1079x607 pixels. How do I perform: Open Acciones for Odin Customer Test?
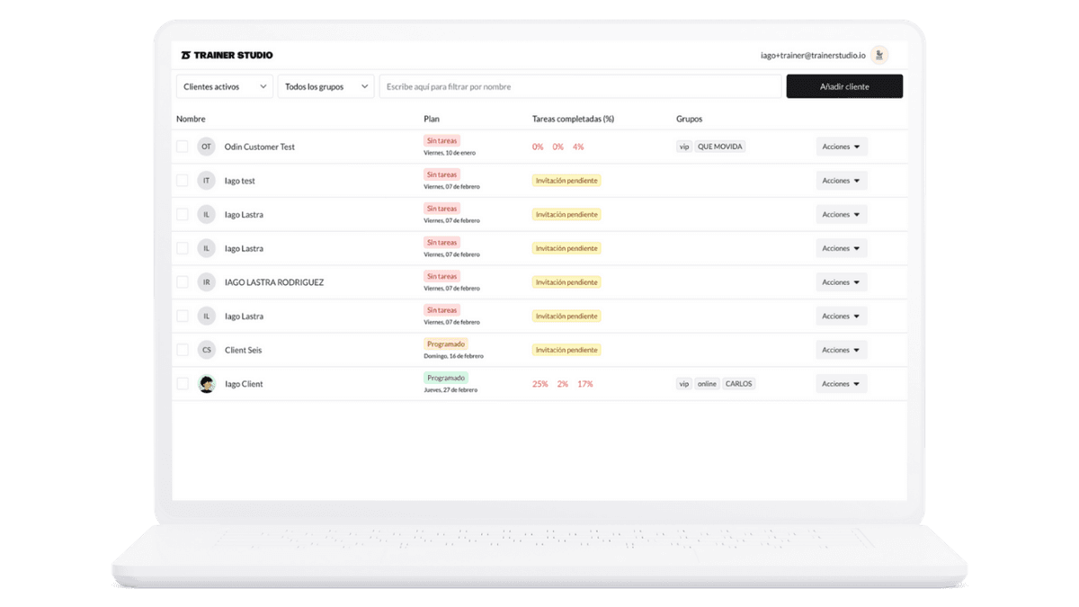[841, 146]
